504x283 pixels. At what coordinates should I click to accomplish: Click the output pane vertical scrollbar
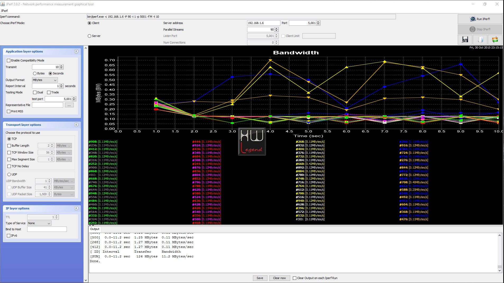[500, 253]
